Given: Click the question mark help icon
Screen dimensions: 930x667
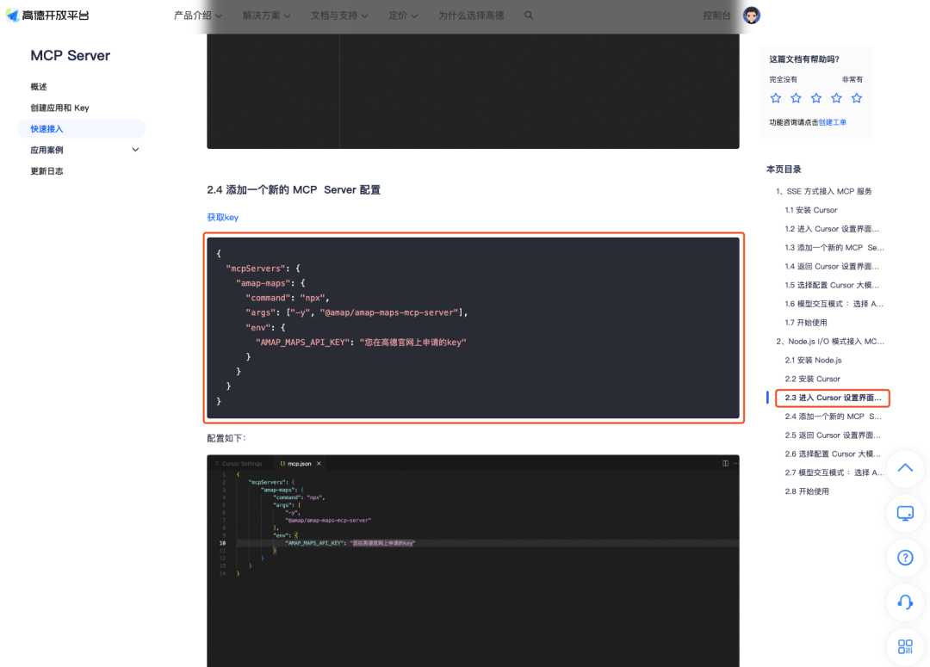Looking at the screenshot, I should click(x=905, y=558).
